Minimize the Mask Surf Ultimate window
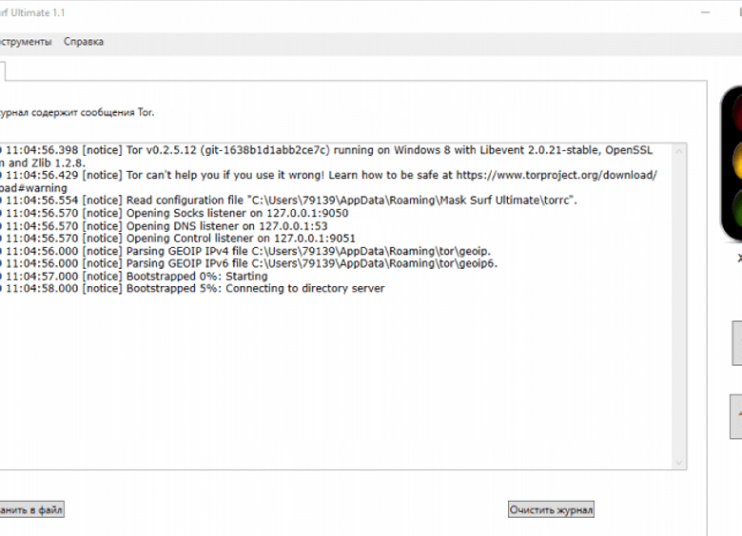Screen dimensions: 742x536 [705, 12]
